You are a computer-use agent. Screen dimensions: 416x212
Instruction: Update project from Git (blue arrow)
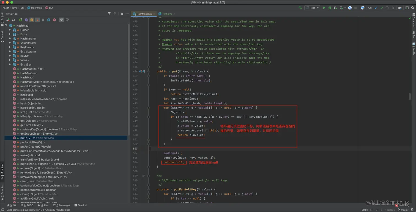click(376, 8)
